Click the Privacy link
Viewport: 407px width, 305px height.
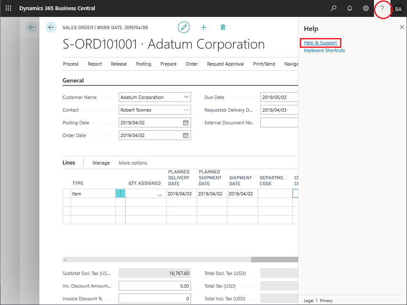(x=326, y=301)
